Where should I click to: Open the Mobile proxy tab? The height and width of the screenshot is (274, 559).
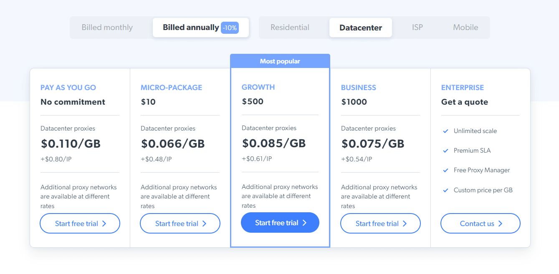465,28
